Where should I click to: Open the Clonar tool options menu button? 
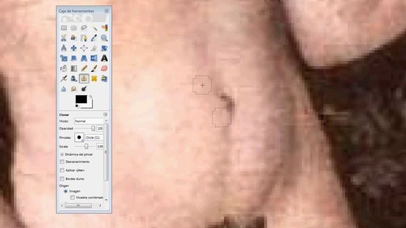pos(105,115)
